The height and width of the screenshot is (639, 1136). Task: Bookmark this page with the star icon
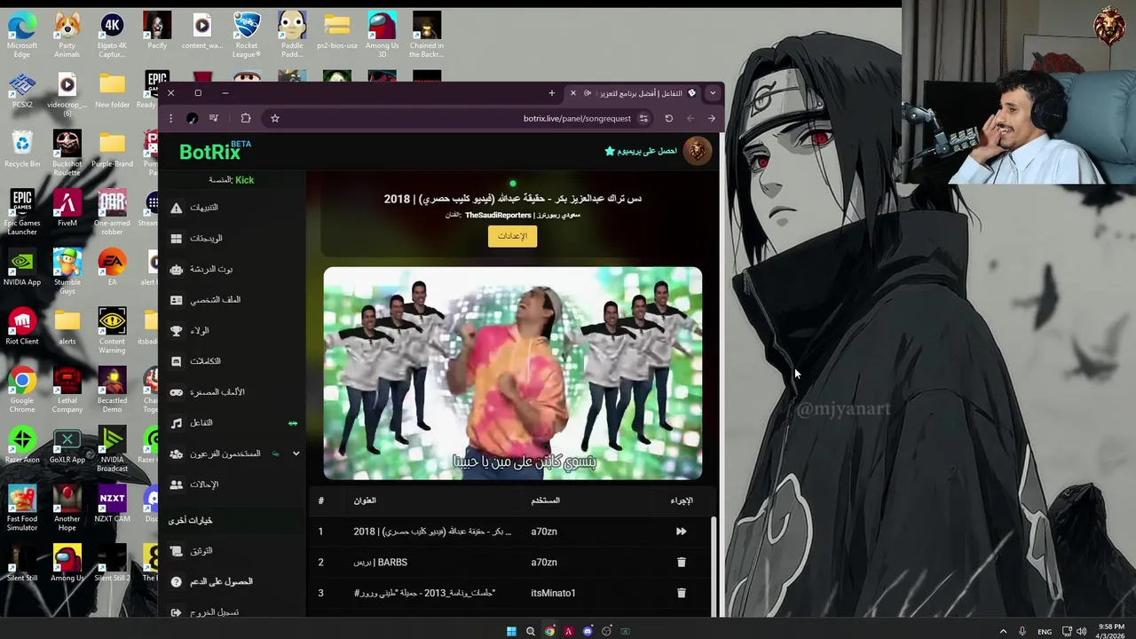tap(275, 118)
